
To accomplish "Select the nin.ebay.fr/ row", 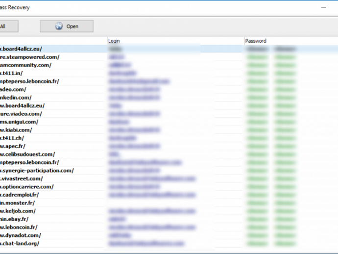I will click(169, 219).
